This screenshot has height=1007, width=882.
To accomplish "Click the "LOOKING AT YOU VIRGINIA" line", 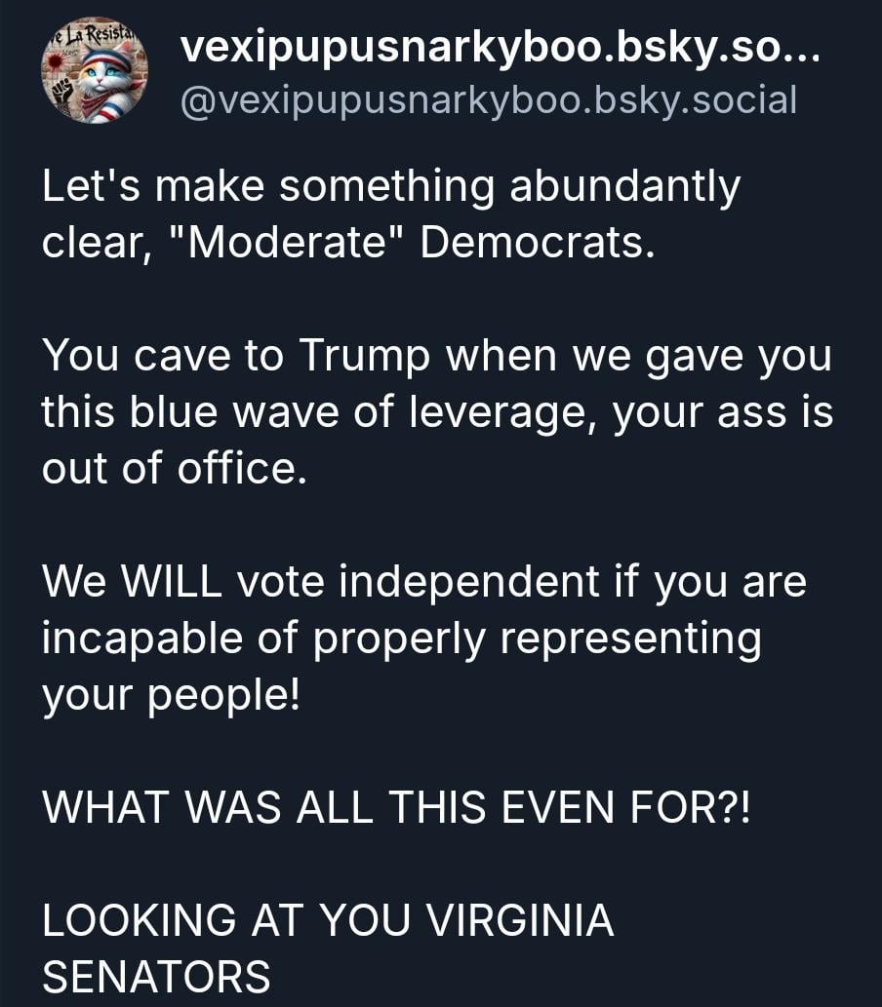I will coord(328,921).
